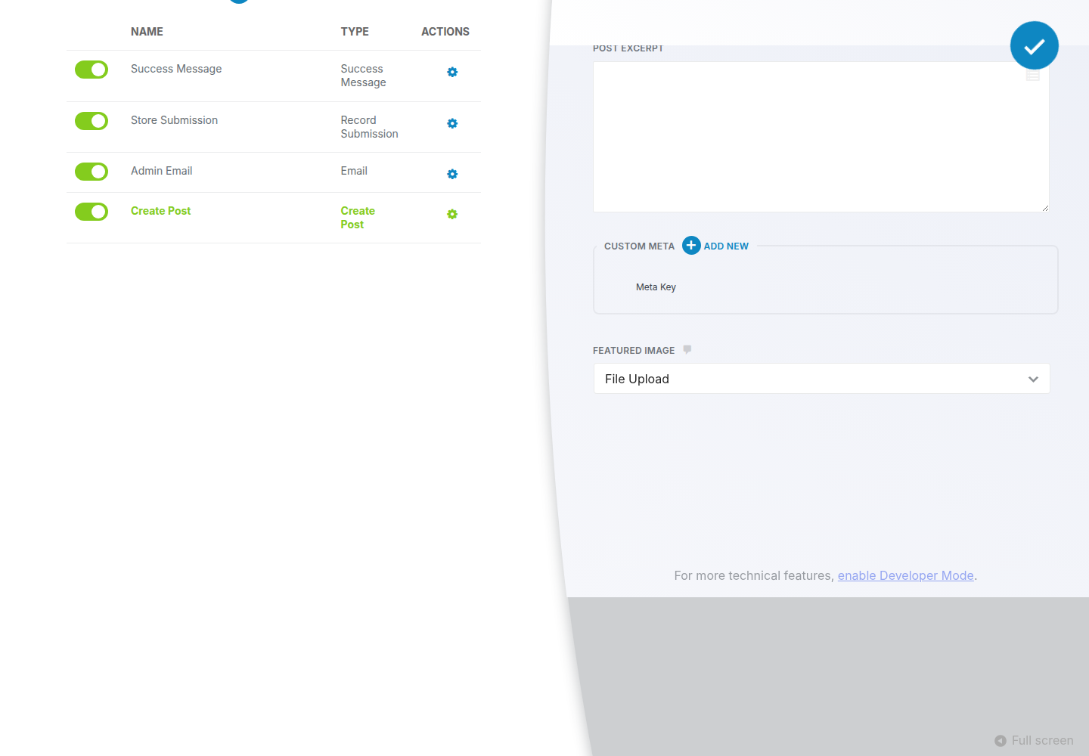This screenshot has width=1089, height=756.
Task: Click the blue checkmark Done button
Action: click(x=1034, y=45)
